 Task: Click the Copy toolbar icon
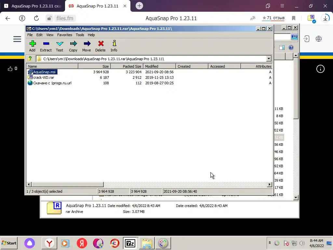[73, 46]
